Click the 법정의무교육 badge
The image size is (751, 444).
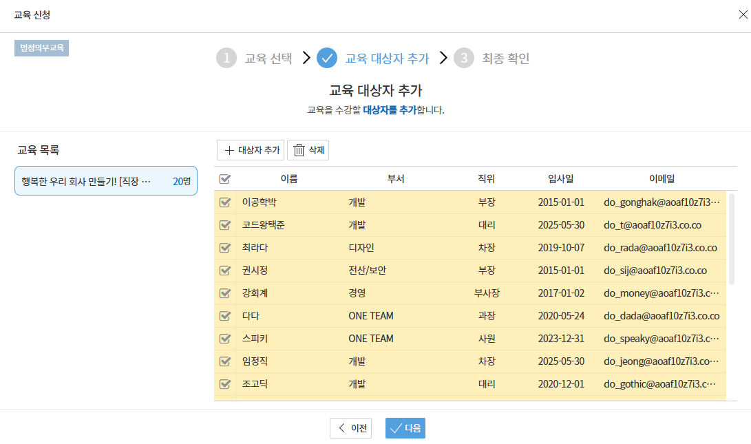42,48
